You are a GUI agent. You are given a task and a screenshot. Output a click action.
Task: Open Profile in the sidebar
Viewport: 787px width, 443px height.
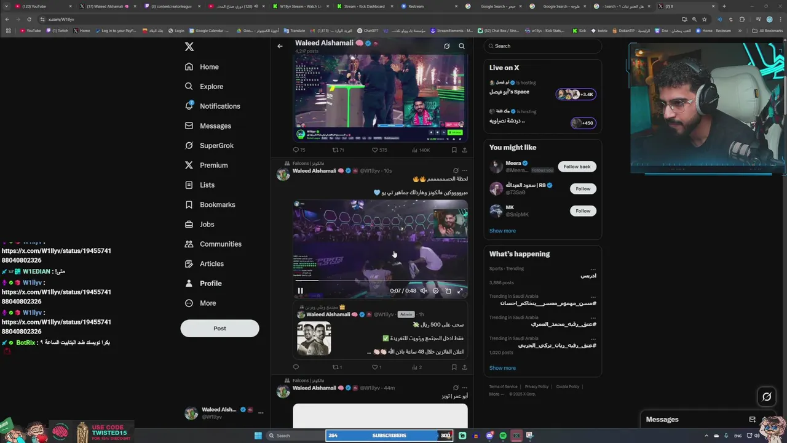[x=203, y=283]
